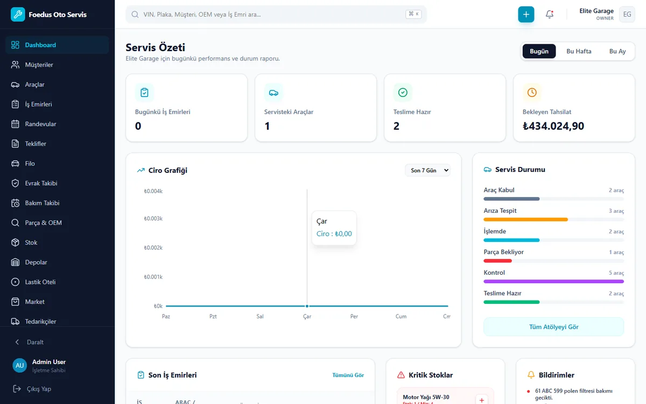Viewport: 646px width, 404px height.
Task: Click the Çıkış Yap logout button
Action: 57,389
